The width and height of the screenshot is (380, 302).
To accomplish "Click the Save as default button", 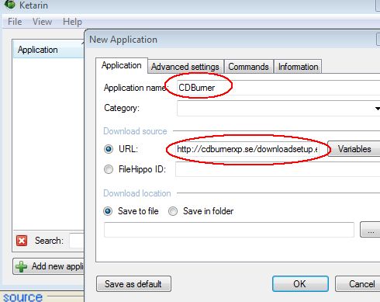I will [133, 284].
